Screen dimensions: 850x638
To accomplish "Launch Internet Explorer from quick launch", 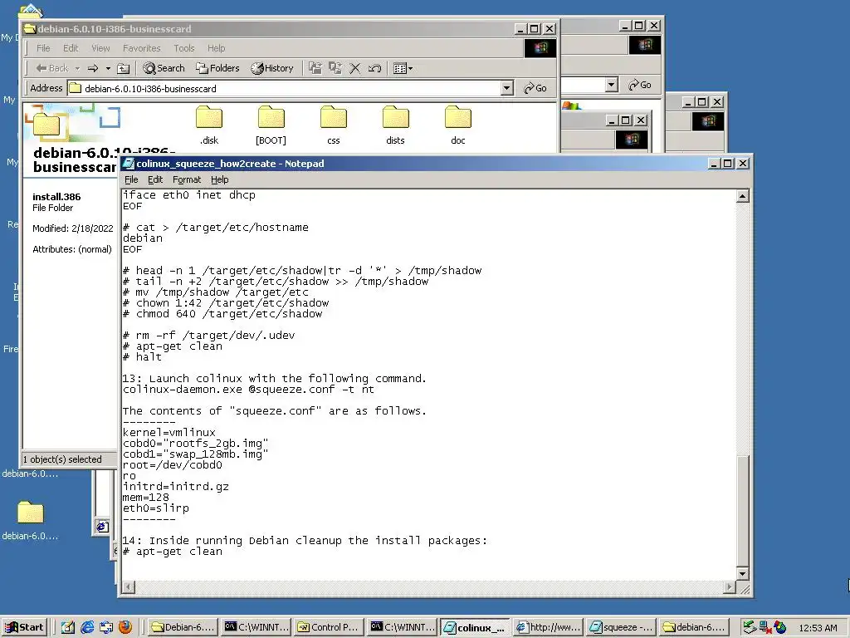I will point(87,627).
